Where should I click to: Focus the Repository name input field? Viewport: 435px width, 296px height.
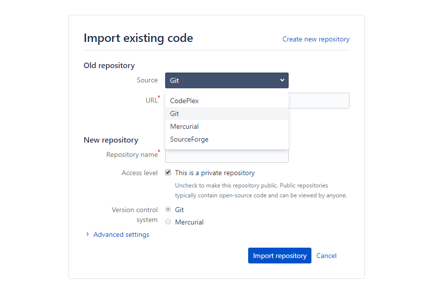[x=226, y=155]
